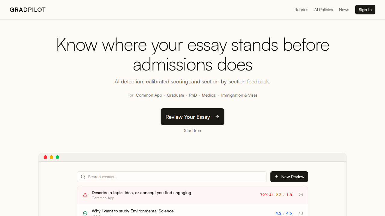Viewport: 385px width, 216px height.
Task: Click the plus icon in New Review
Action: coord(276,177)
